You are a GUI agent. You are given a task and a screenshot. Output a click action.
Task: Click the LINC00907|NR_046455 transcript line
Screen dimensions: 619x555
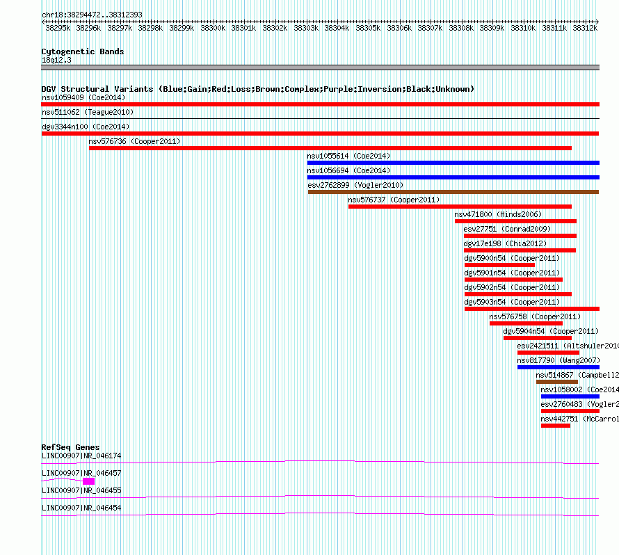tap(320, 497)
